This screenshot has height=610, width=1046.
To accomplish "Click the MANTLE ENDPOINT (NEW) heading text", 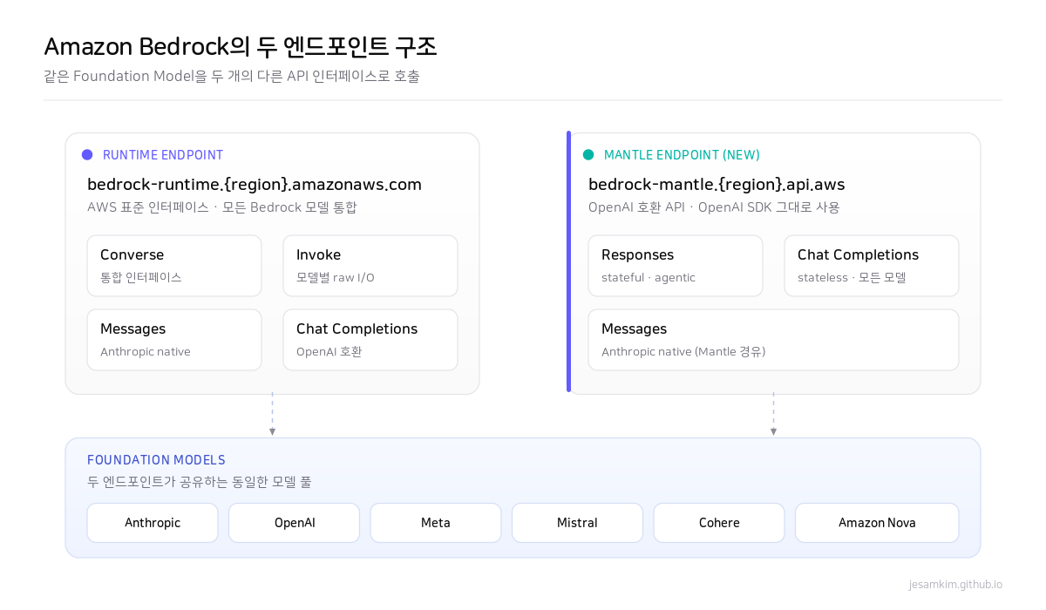I will (682, 155).
